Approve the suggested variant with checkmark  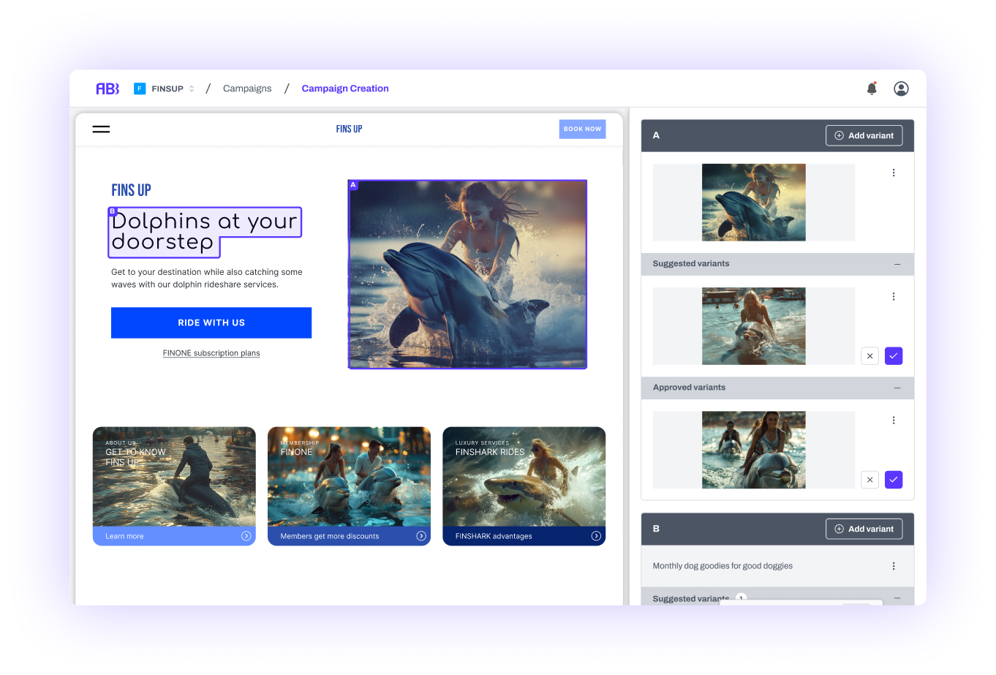(x=893, y=356)
